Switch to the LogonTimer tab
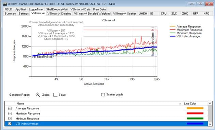Image resolution: width=215 pixels, height=130 pixels. (36, 10)
